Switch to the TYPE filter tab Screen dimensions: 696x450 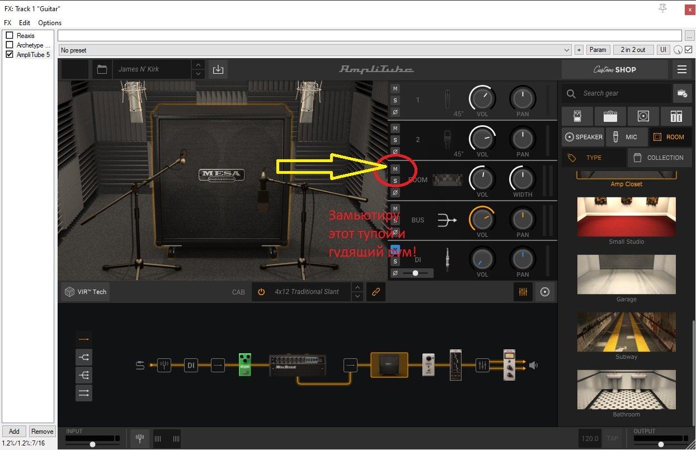point(594,158)
